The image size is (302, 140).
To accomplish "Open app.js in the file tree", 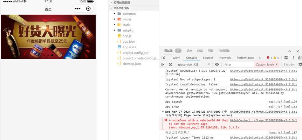I will (x=127, y=36).
